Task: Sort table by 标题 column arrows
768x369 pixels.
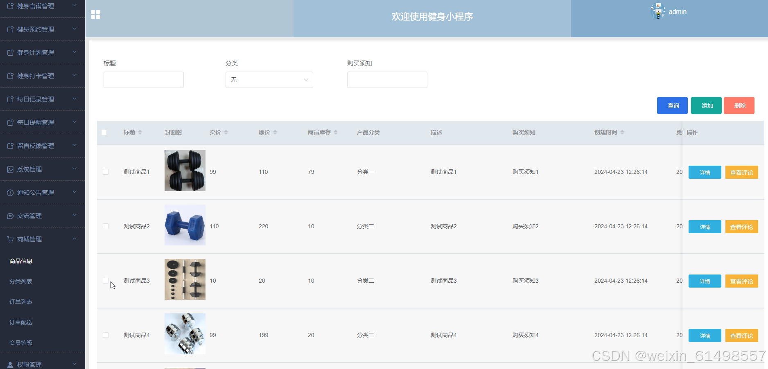Action: click(140, 132)
